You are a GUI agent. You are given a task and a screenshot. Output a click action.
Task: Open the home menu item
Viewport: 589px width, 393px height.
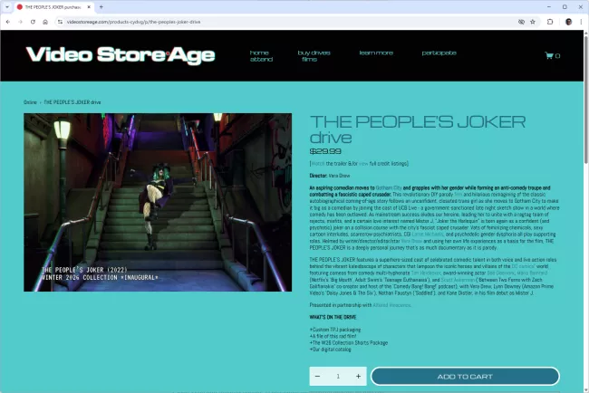point(259,53)
